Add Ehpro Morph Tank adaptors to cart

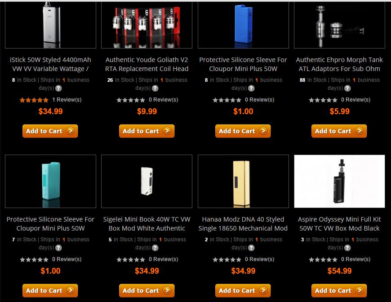pos(339,131)
